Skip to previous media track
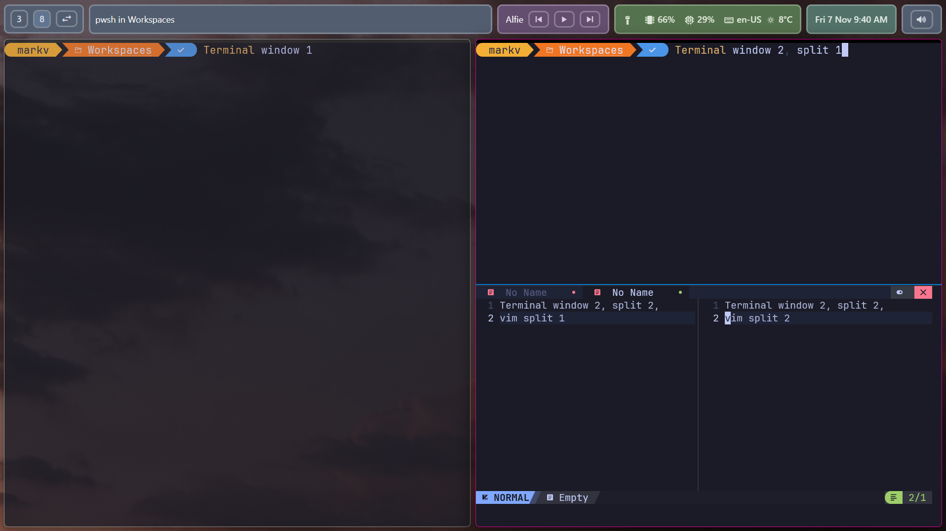946x531 pixels. [x=539, y=19]
